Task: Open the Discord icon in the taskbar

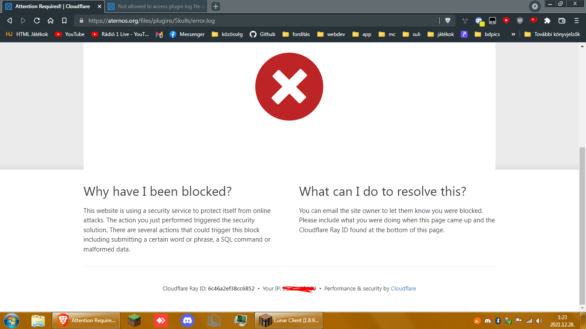Action: (x=187, y=320)
